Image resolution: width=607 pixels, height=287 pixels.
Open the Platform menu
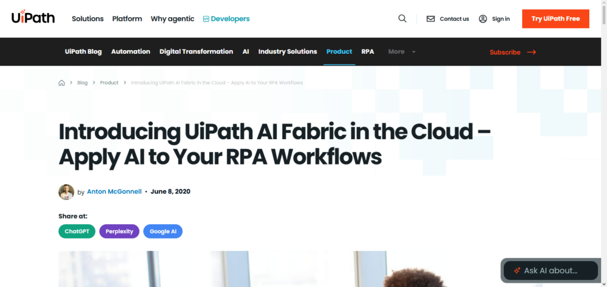(x=127, y=19)
